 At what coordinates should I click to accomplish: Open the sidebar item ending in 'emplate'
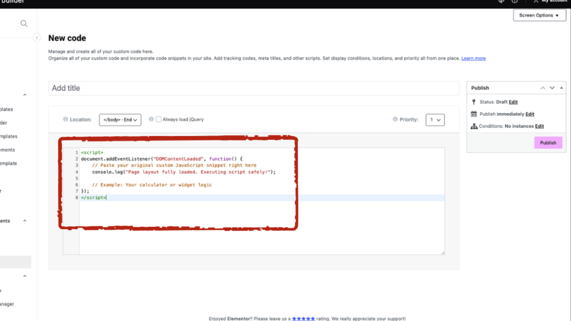tap(8, 163)
